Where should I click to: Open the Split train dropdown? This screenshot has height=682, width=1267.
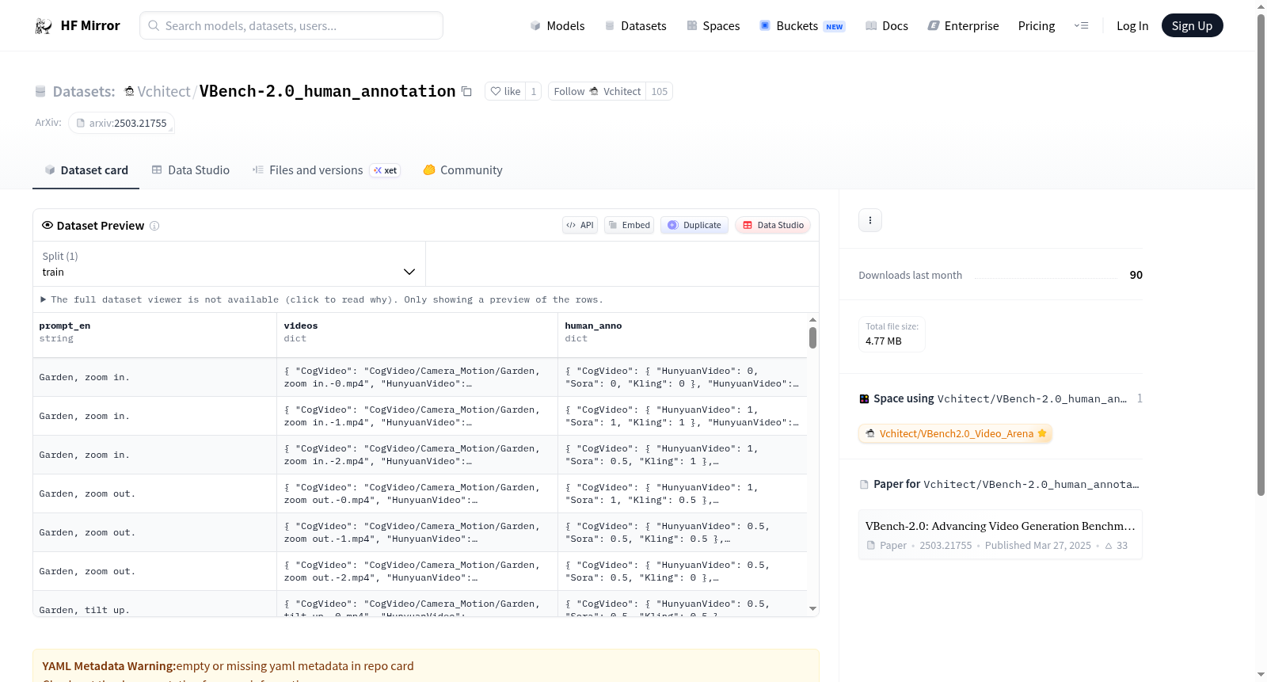tap(229, 264)
